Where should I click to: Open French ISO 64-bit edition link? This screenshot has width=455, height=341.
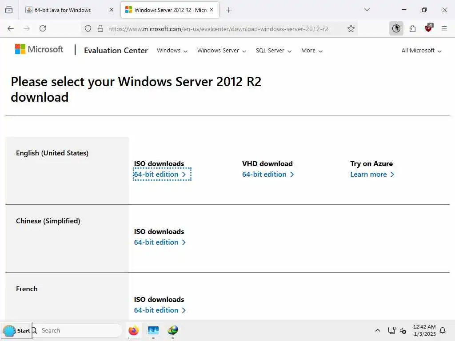[160, 310]
